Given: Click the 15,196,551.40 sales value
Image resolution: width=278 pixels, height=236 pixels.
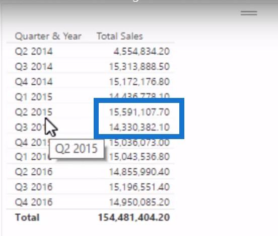Looking at the screenshot, I should coord(140,187).
